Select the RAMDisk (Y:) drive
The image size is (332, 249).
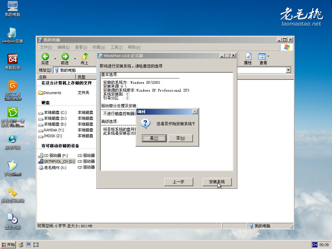[x=51, y=130]
